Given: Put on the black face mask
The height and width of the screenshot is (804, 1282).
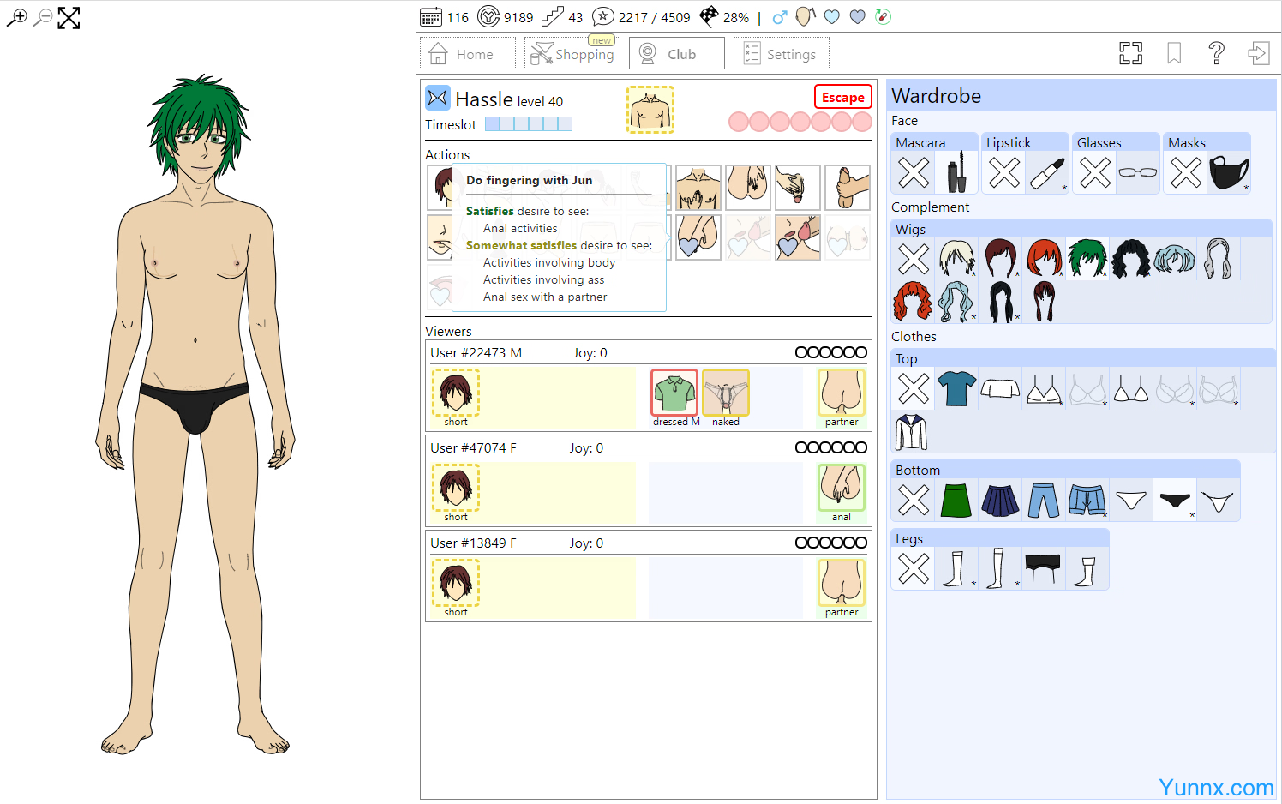Looking at the screenshot, I should click(1229, 173).
